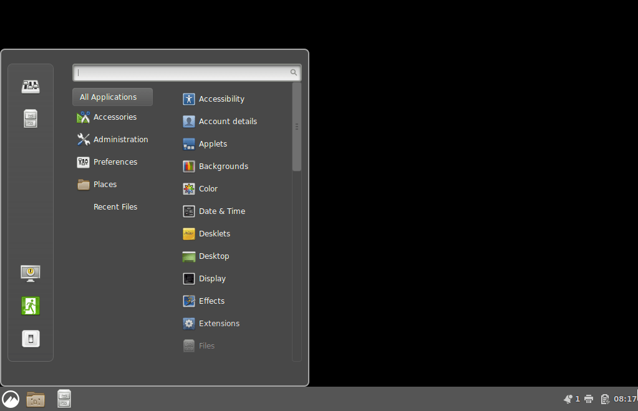The image size is (638, 411).
Task: Click the clipboard tray icon next to the clock
Action: (605, 399)
